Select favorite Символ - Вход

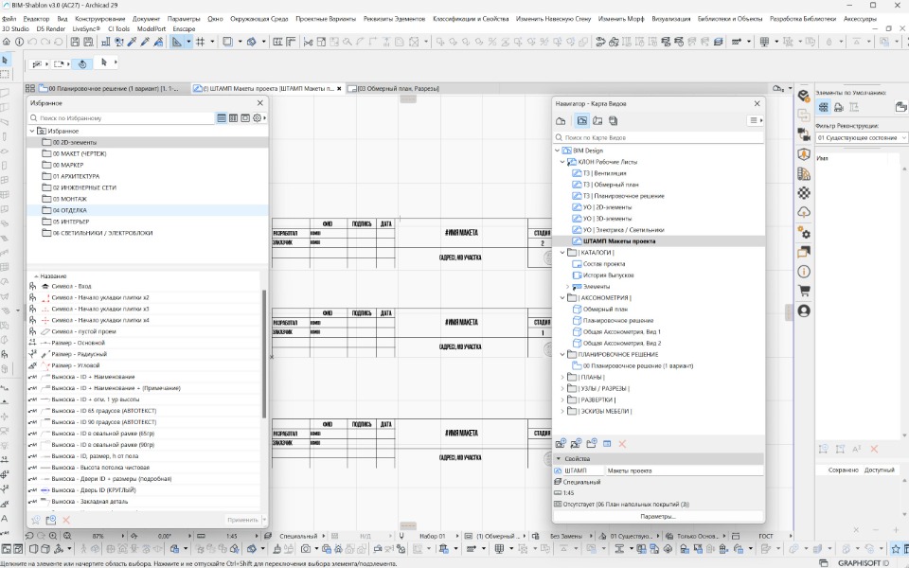click(x=71, y=286)
